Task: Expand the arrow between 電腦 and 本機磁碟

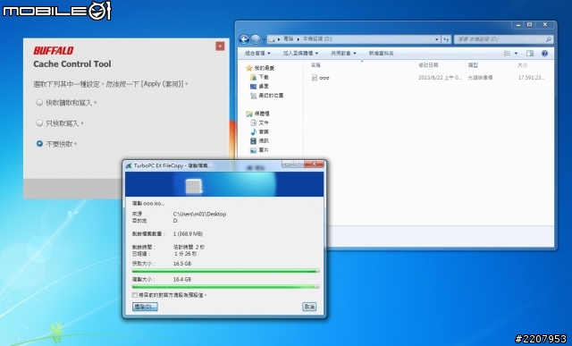Action: tap(298, 39)
